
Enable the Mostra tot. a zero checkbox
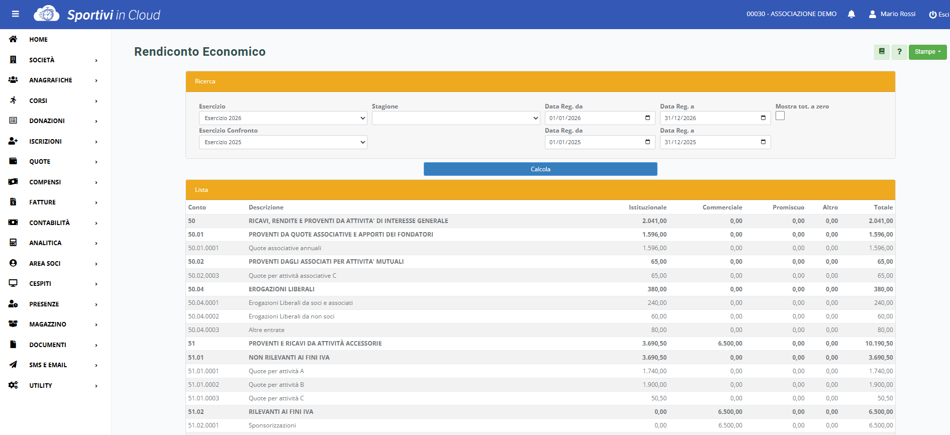point(780,116)
